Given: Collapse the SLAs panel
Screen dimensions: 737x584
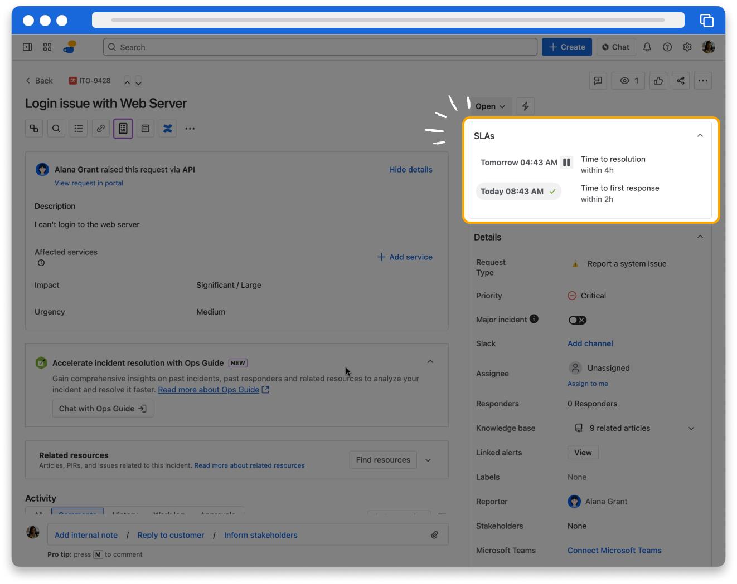Looking at the screenshot, I should click(x=700, y=136).
